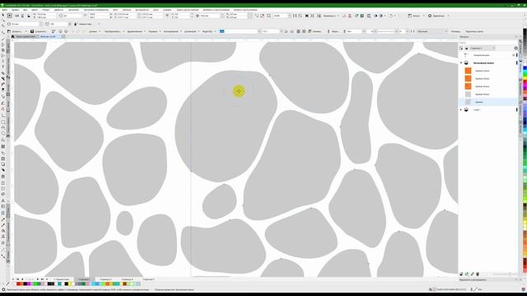Pick the yellow swatch in the bottom document palette

click(70, 284)
